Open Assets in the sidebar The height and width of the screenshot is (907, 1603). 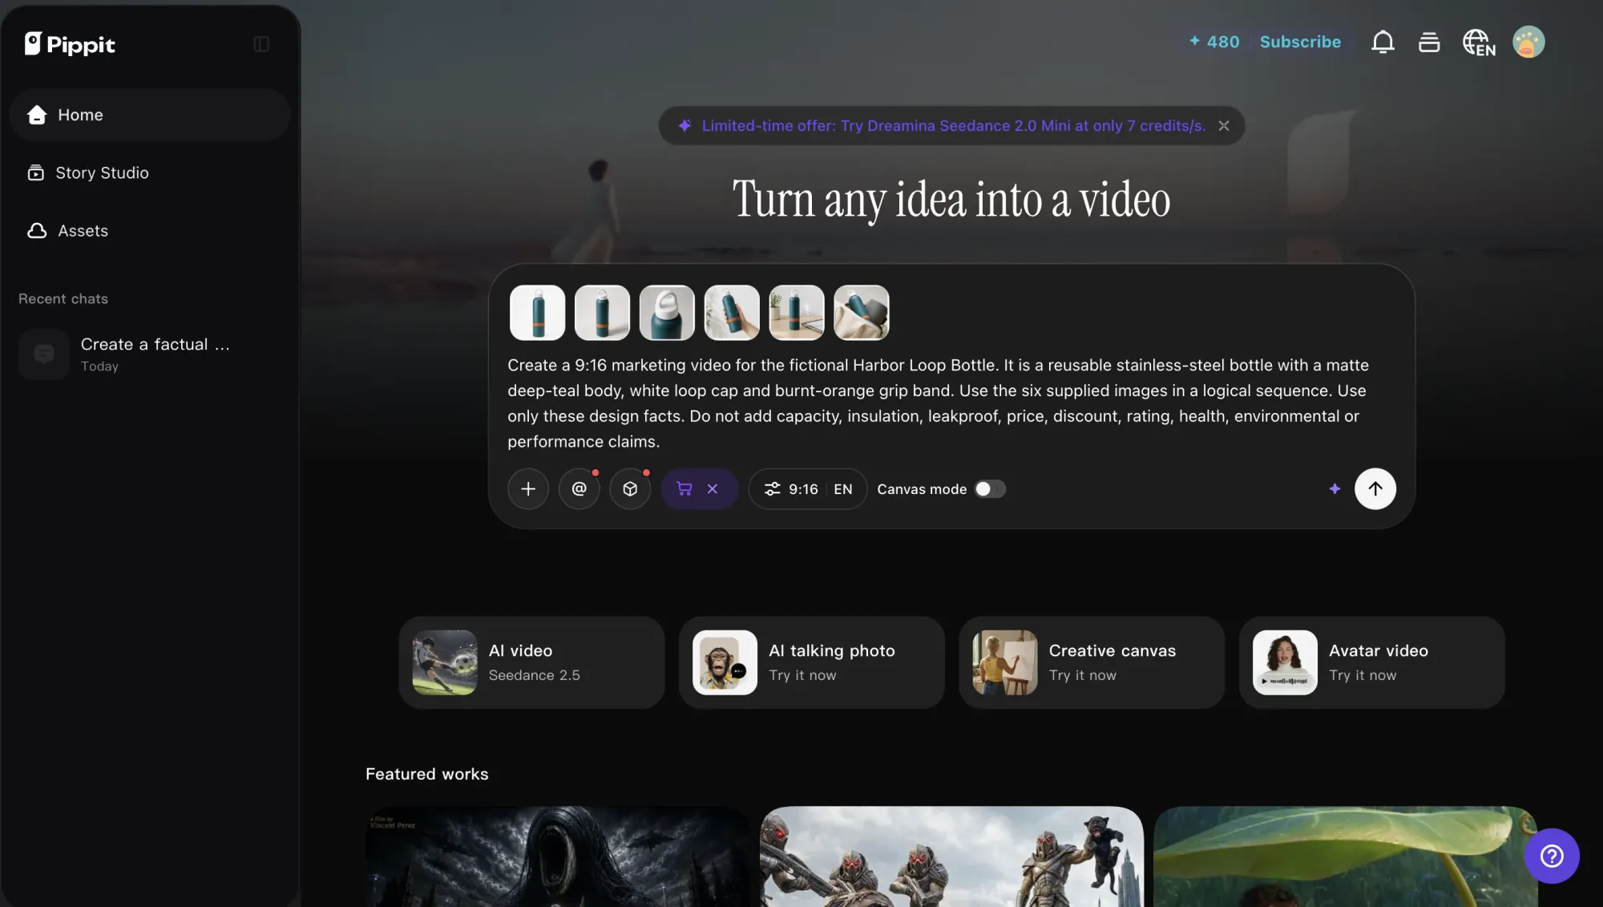150,231
